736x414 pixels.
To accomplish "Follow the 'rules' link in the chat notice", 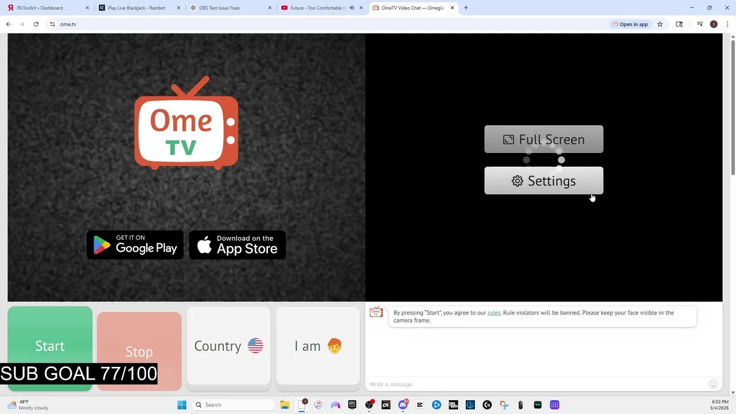I will [x=494, y=313].
